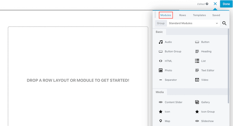
Task: Pick the Heading module icon
Action: 197,51
